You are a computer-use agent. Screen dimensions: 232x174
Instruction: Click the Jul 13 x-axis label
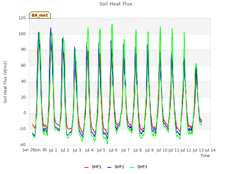point(198,150)
